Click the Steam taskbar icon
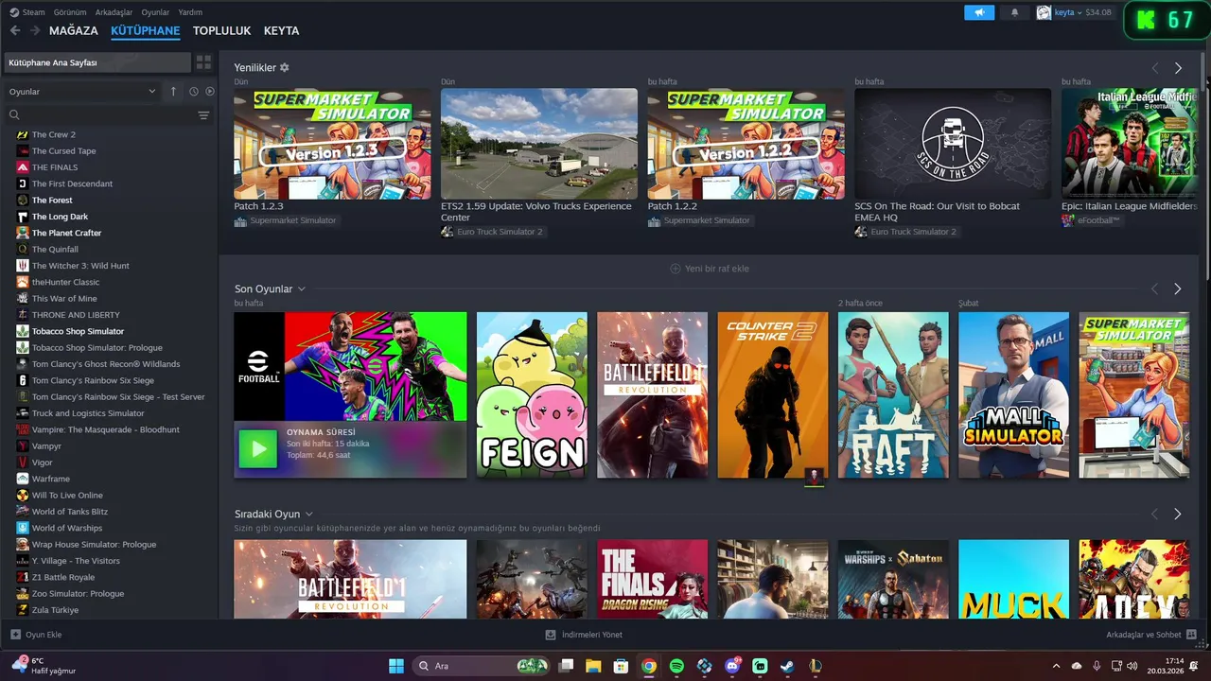Screen dimensions: 1211x681 click(x=787, y=666)
